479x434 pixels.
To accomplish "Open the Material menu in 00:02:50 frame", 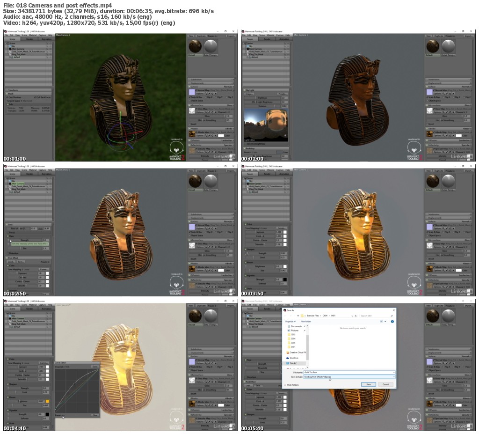I will click(33, 170).
